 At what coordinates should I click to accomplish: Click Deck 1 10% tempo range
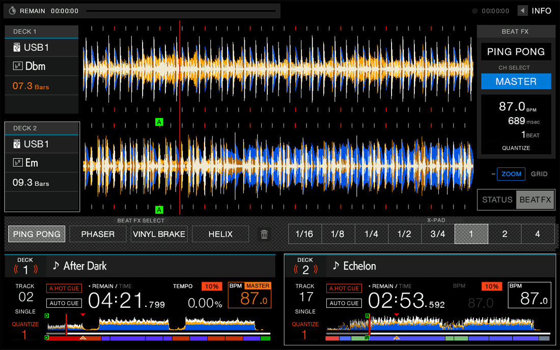pyautogui.click(x=212, y=286)
